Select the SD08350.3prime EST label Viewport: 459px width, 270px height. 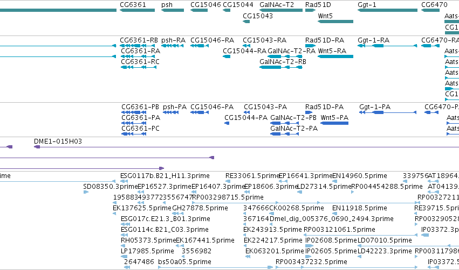111,187
